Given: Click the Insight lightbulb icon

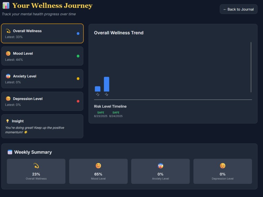Looking at the screenshot, I should (x=7, y=121).
